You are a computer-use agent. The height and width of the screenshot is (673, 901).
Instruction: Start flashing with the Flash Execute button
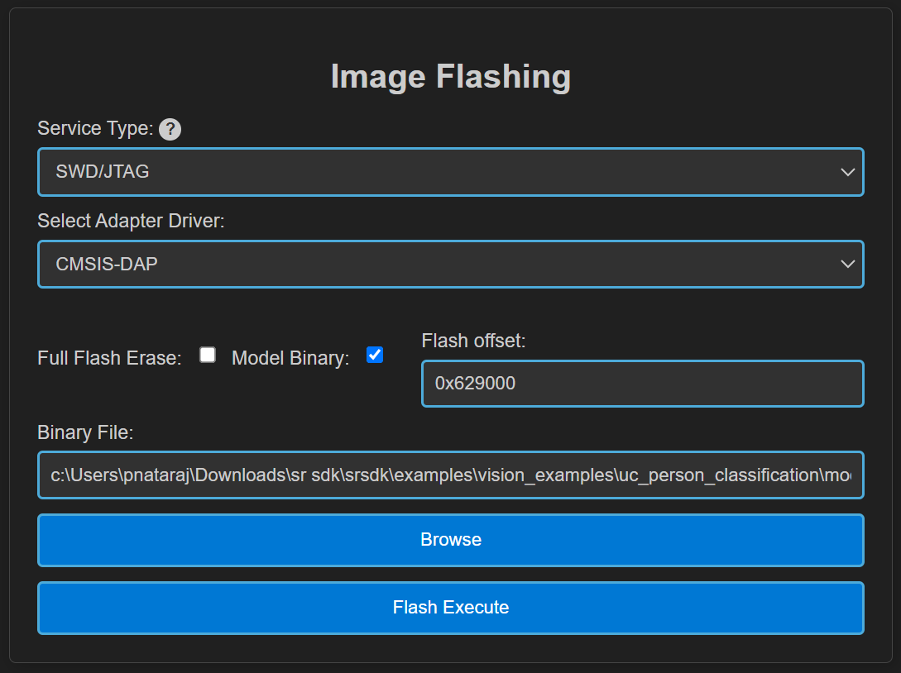[x=451, y=608]
